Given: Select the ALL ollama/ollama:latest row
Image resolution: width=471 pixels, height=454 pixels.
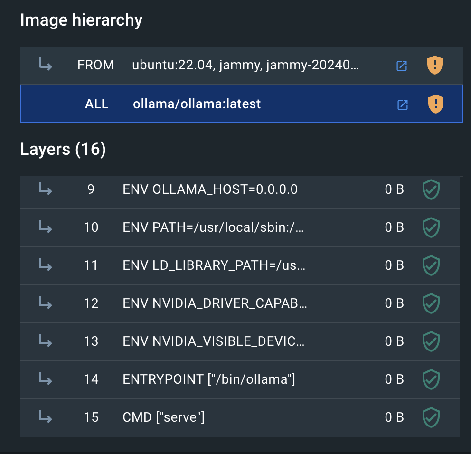Looking at the screenshot, I should pos(242,104).
